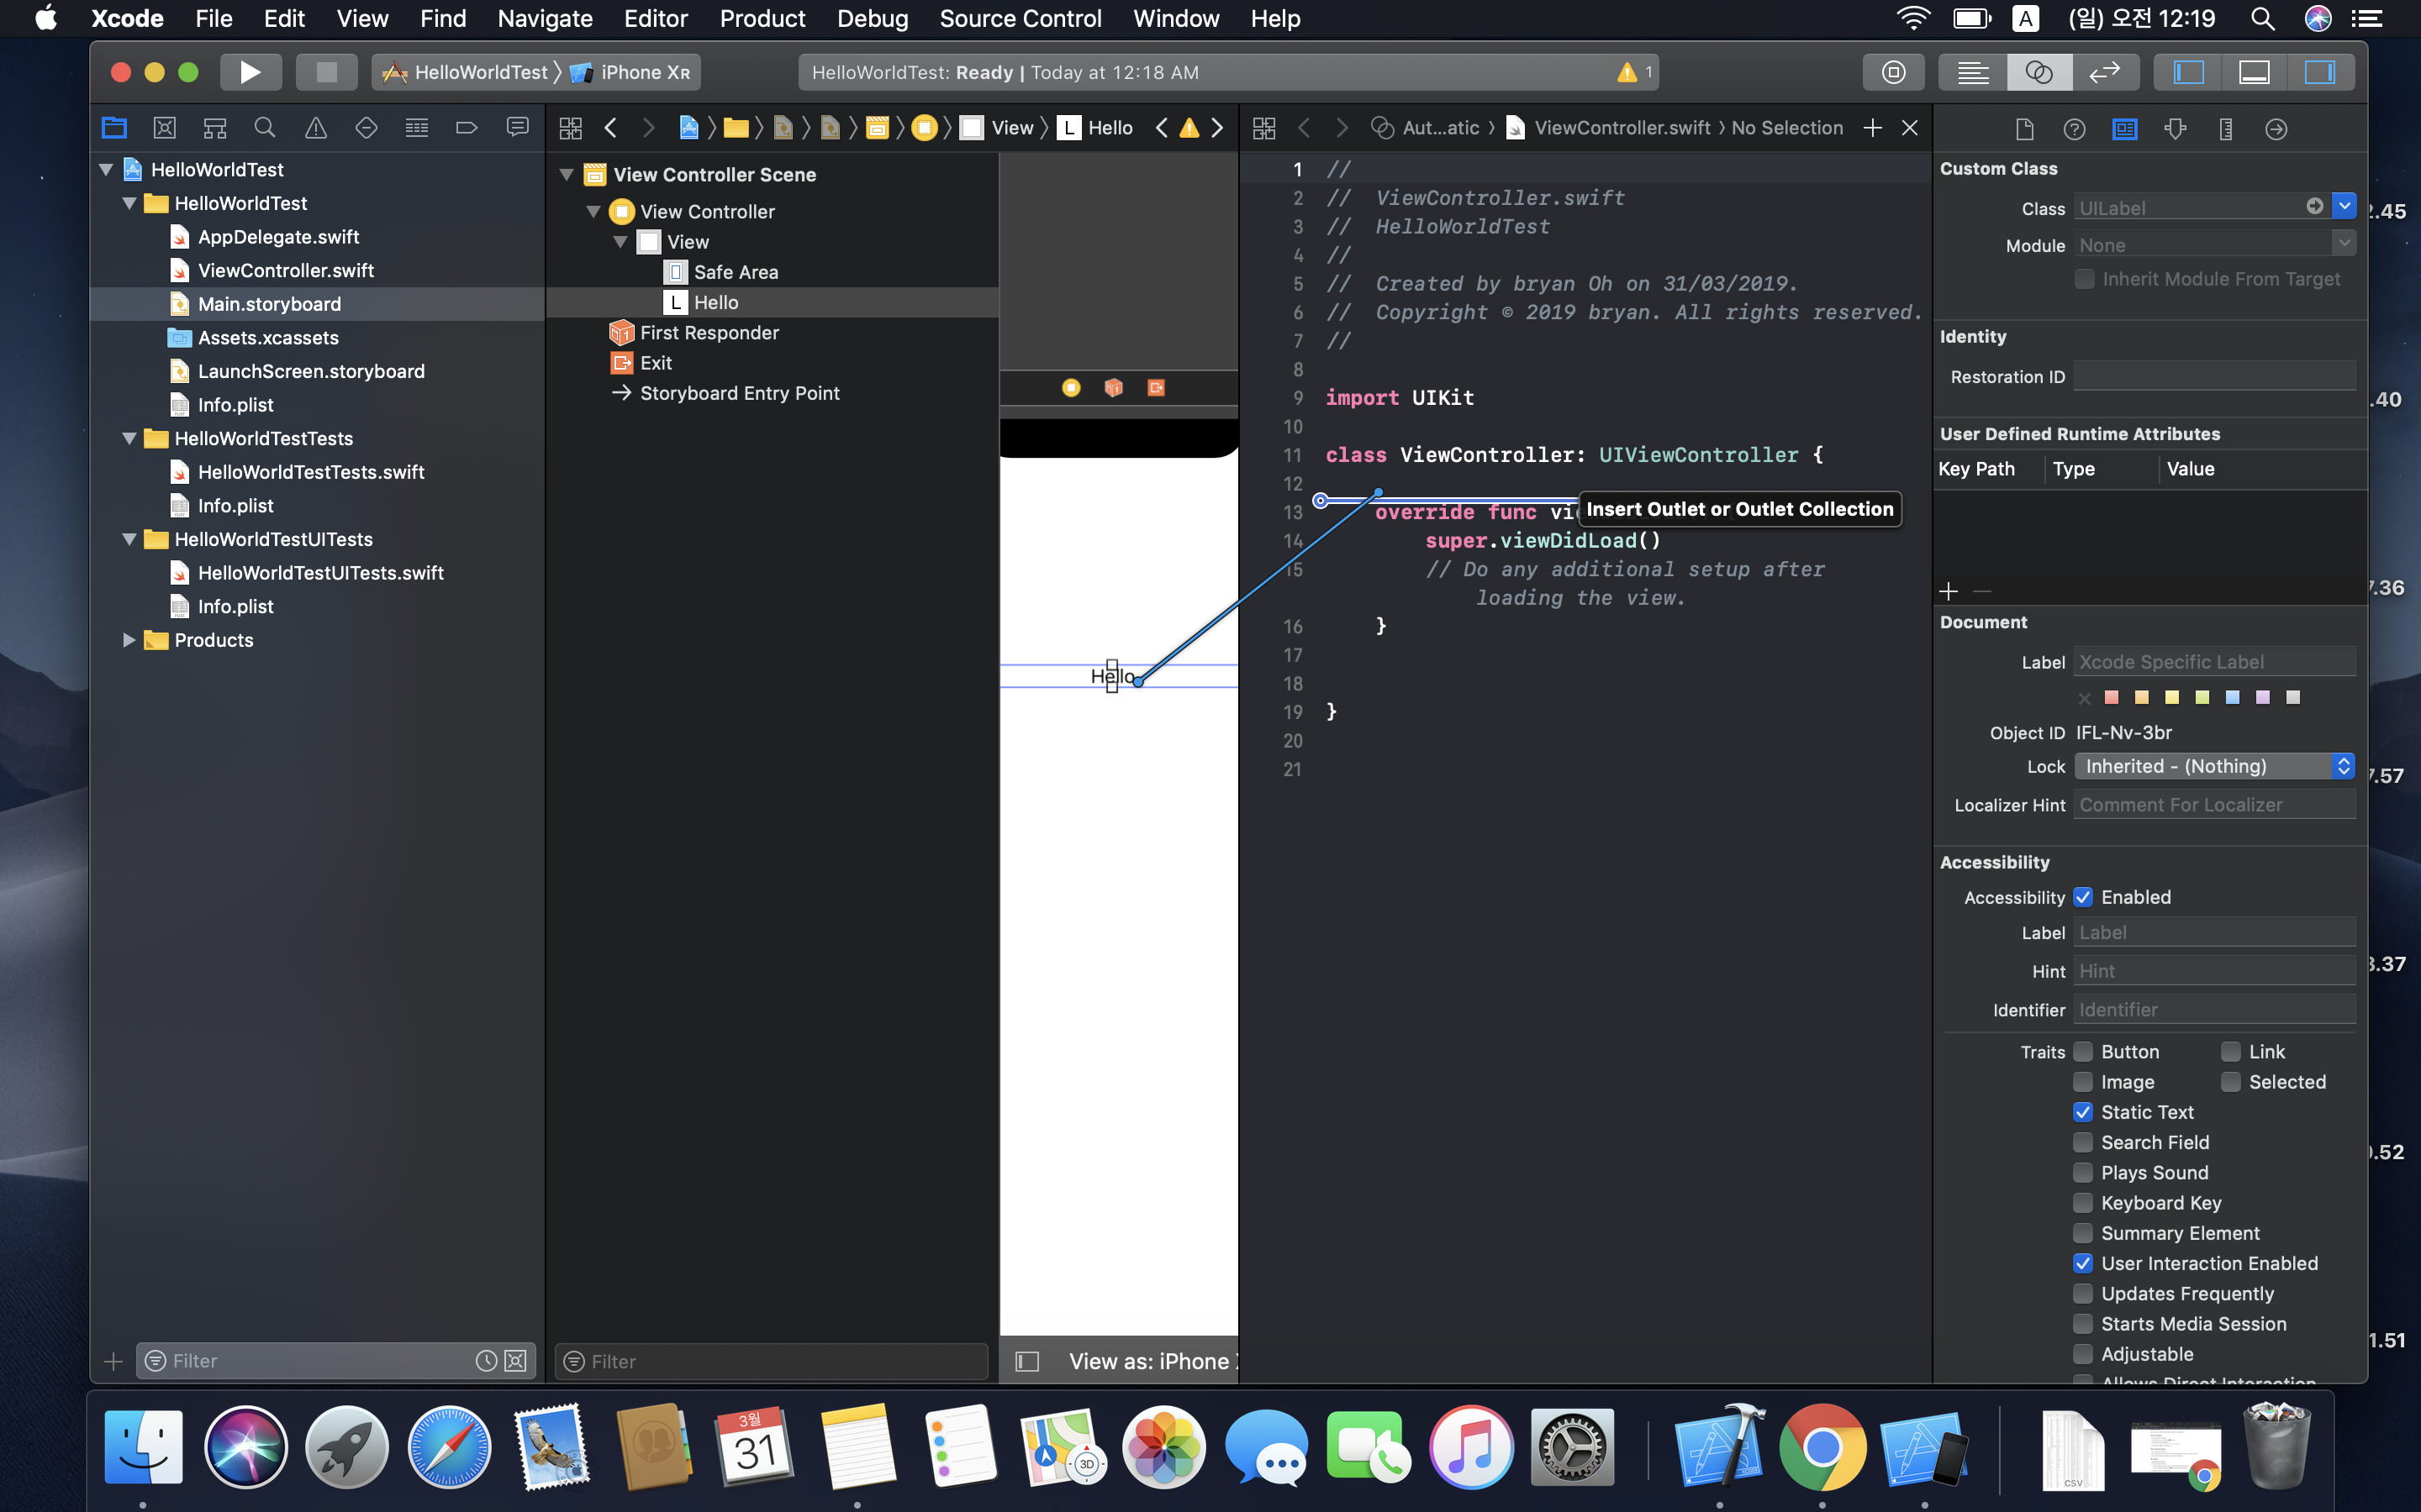Show the Attributes inspector icon
Viewport: 2421px width, 1512px height.
click(2175, 129)
